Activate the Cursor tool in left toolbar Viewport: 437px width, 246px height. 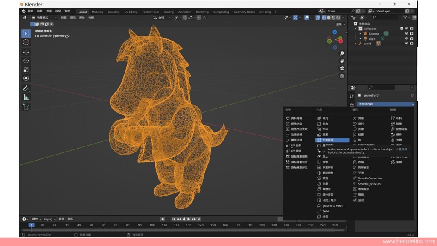(x=26, y=42)
